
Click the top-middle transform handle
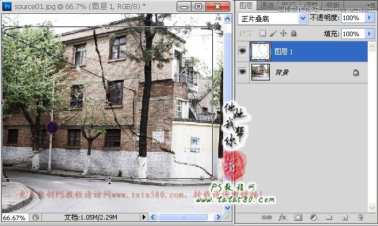(x=107, y=27)
